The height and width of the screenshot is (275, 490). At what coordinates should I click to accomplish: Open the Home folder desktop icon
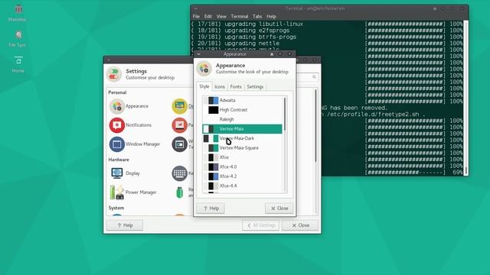18,60
